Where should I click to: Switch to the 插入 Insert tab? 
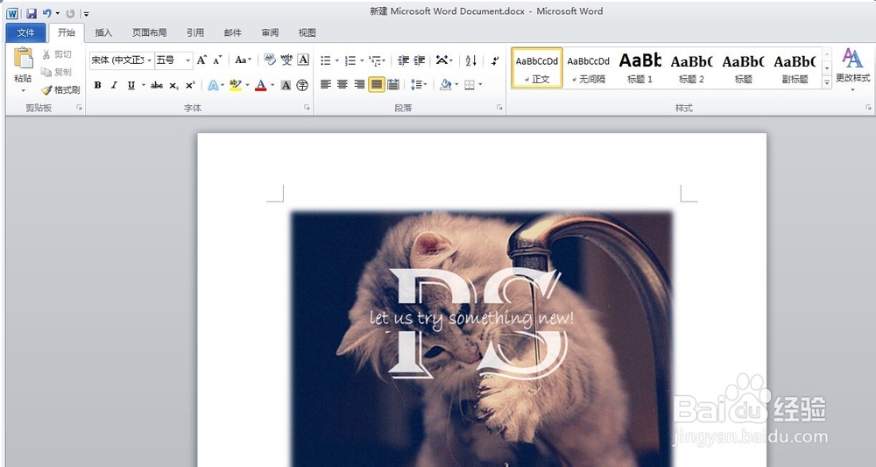pos(103,33)
